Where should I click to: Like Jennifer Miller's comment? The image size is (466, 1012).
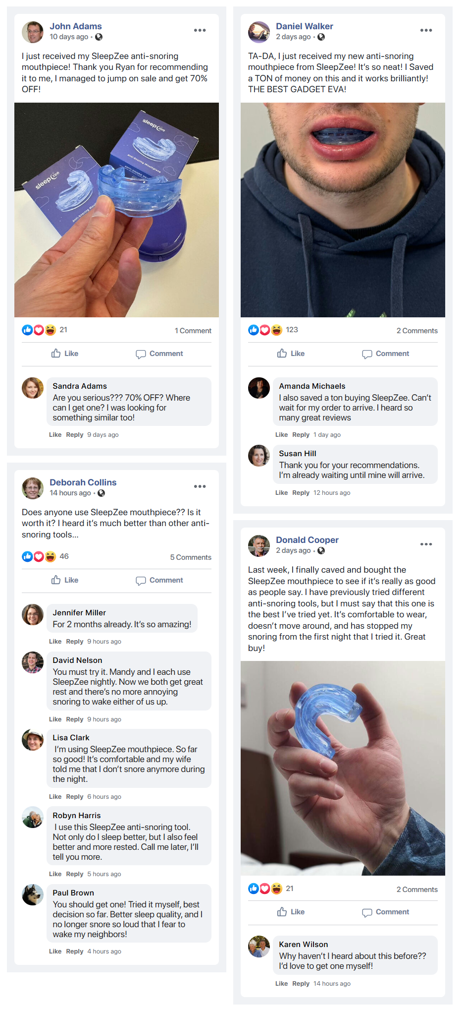coord(55,642)
